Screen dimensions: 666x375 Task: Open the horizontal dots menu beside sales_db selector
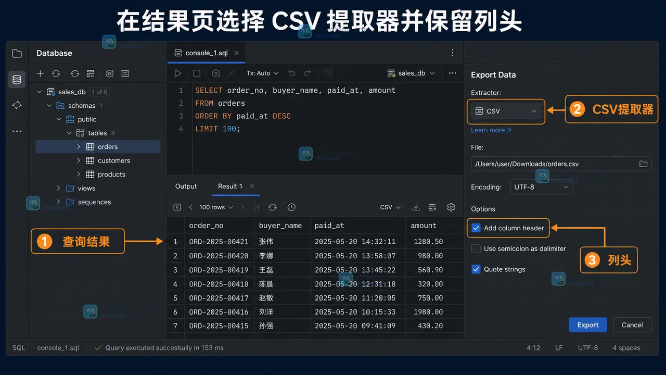(452, 73)
